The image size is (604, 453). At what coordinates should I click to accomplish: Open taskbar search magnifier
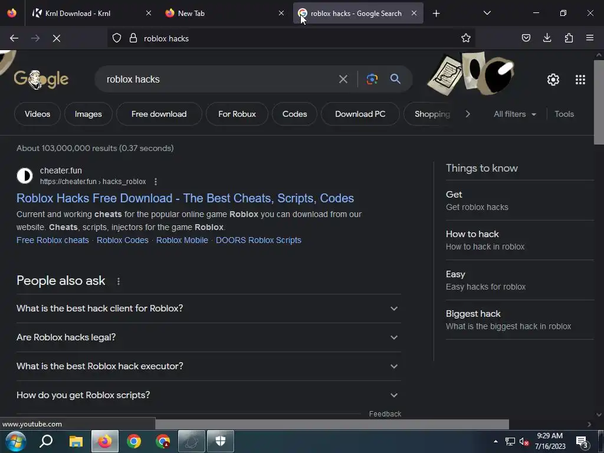click(x=46, y=441)
